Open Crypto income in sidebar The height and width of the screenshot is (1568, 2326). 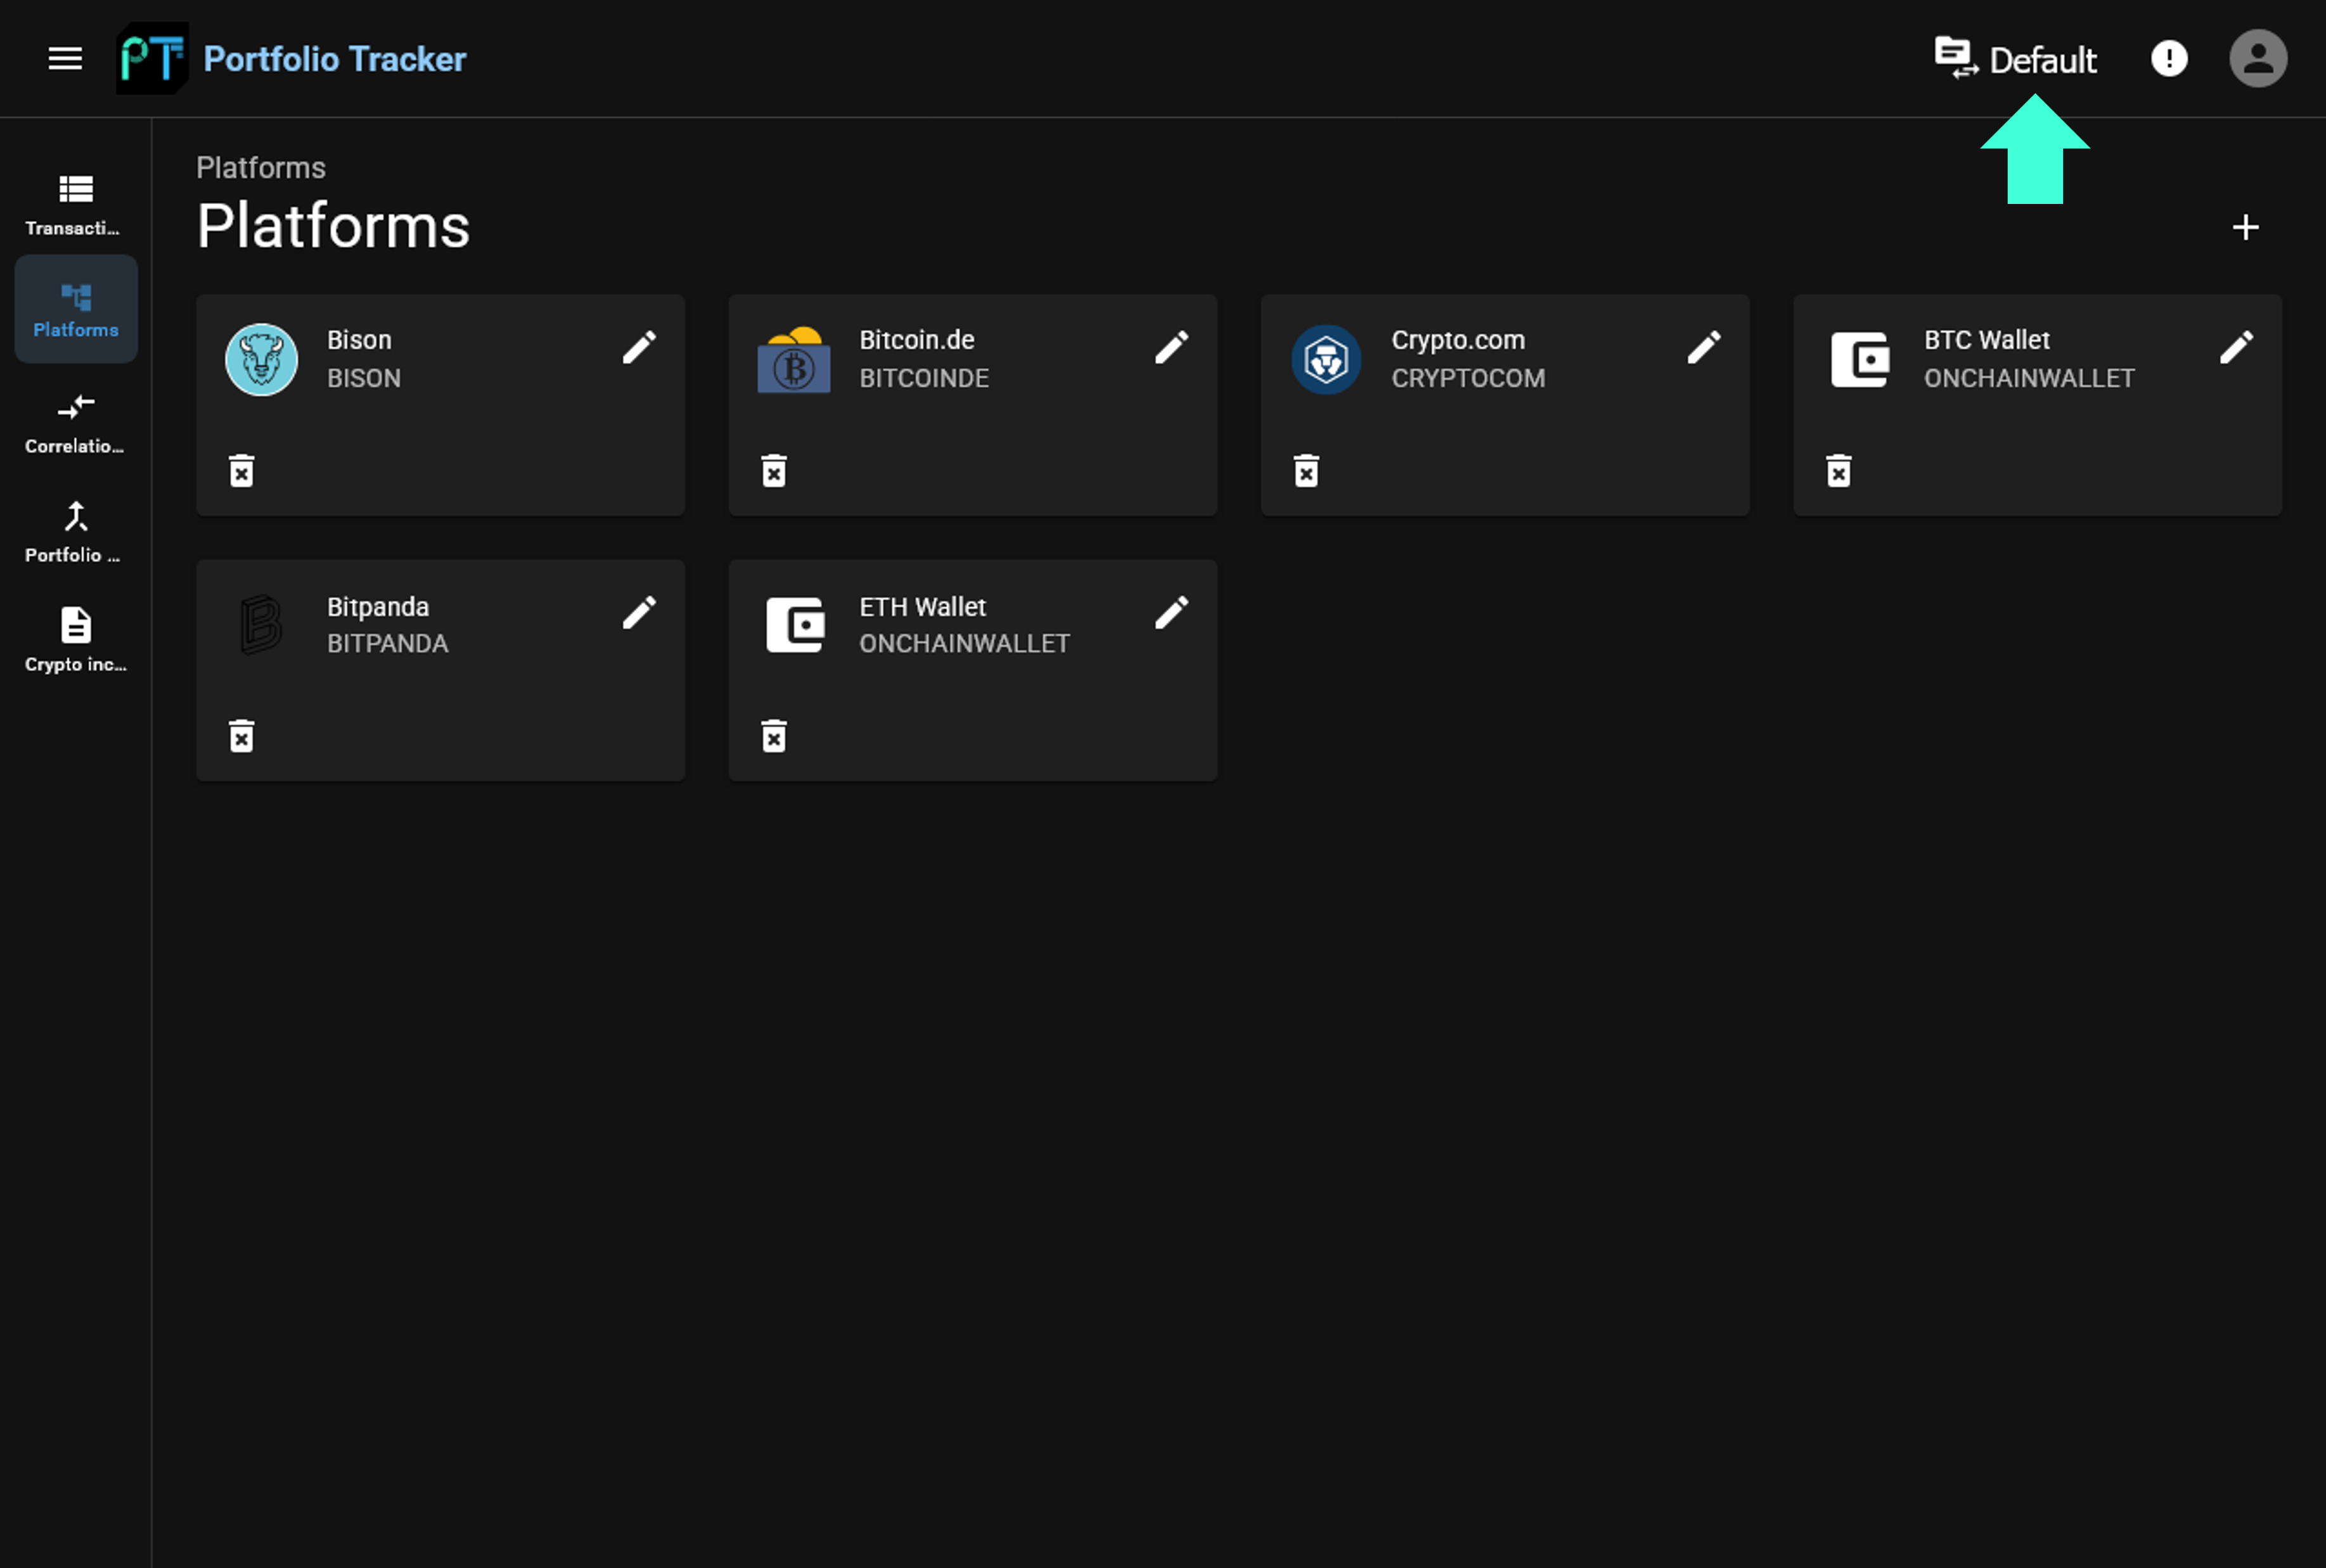click(76, 642)
